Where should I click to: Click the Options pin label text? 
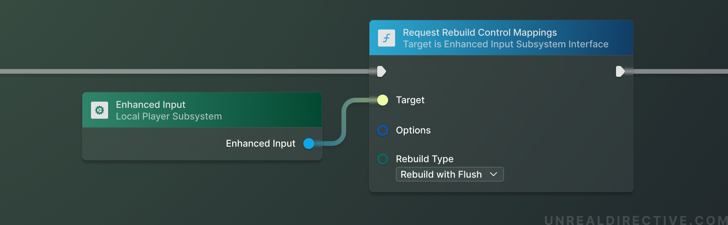click(x=413, y=130)
